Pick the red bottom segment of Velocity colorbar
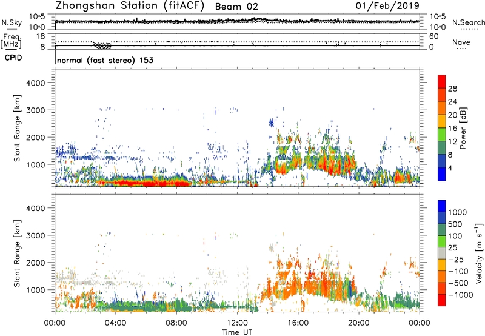 (442, 300)
